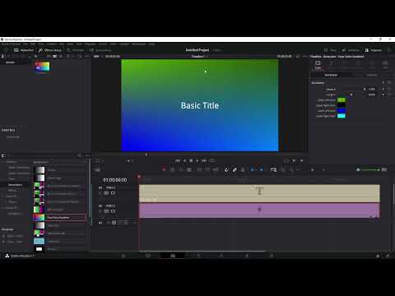Screen dimensions: 395x296
Task: Jump to the first frame
Action: pos(178,160)
